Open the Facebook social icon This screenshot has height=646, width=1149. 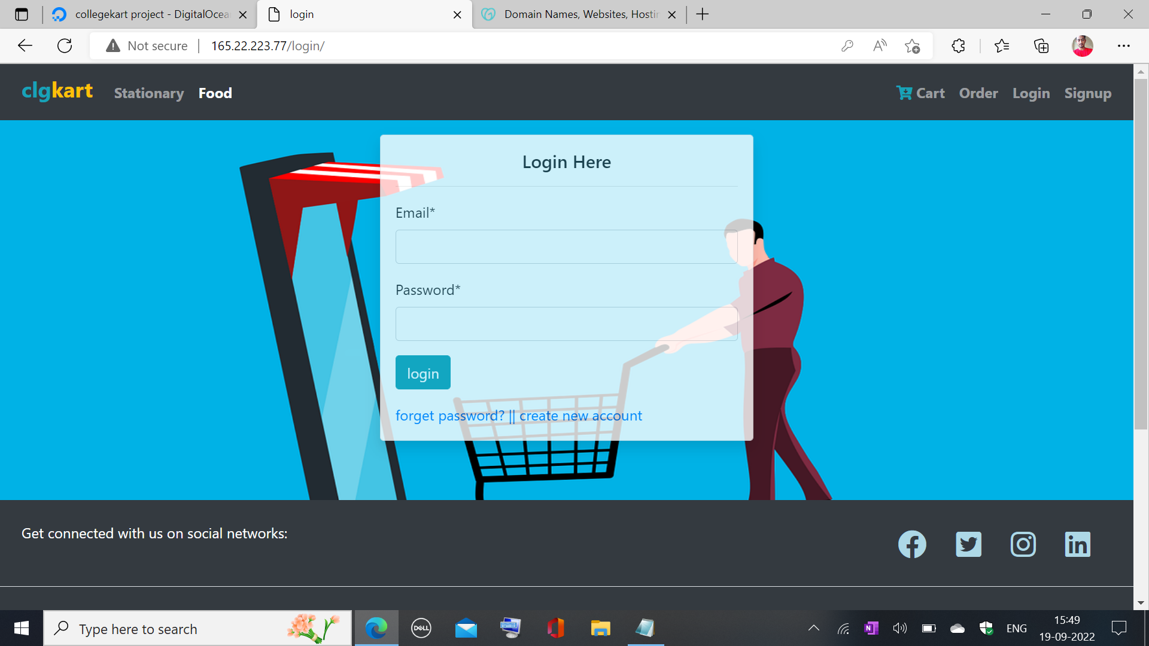912,544
